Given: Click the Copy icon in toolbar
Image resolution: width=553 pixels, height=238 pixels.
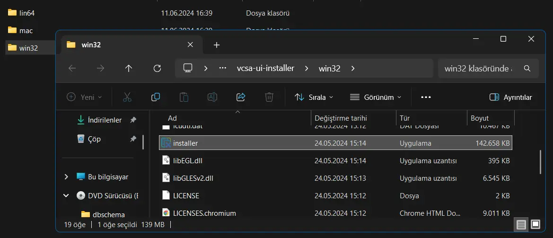Looking at the screenshot, I should click(156, 97).
